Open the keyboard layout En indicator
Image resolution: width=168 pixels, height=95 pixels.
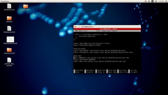click(152, 1)
